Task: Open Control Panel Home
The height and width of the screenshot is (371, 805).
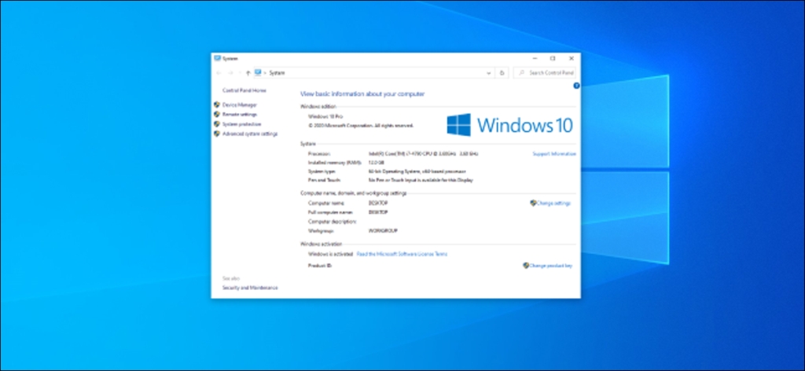Action: pyautogui.click(x=244, y=90)
